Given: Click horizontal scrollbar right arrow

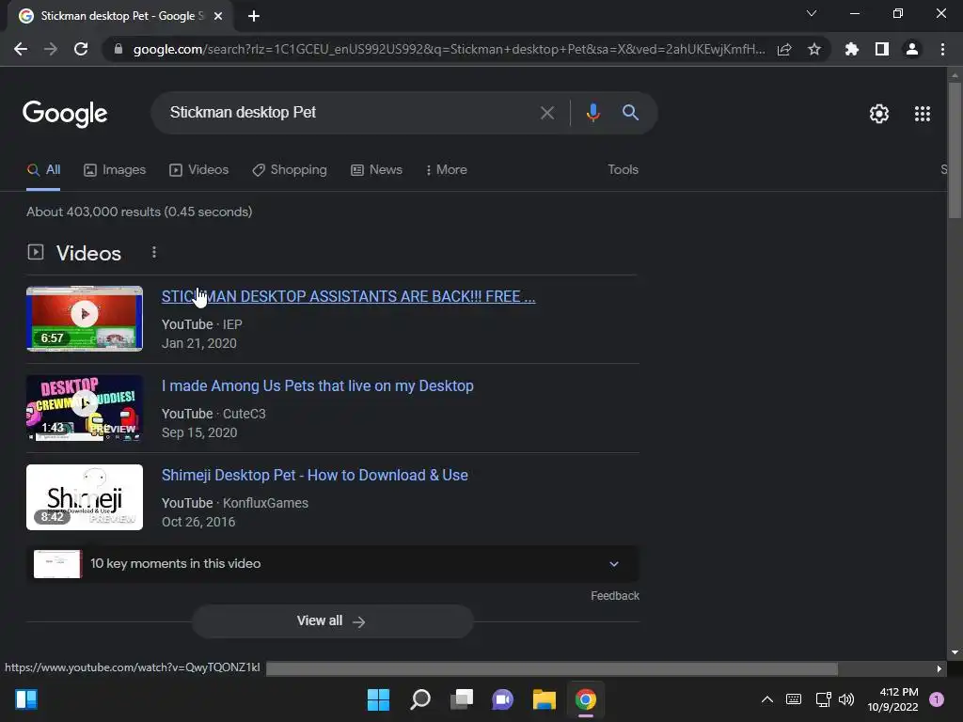Looking at the screenshot, I should click(x=939, y=668).
